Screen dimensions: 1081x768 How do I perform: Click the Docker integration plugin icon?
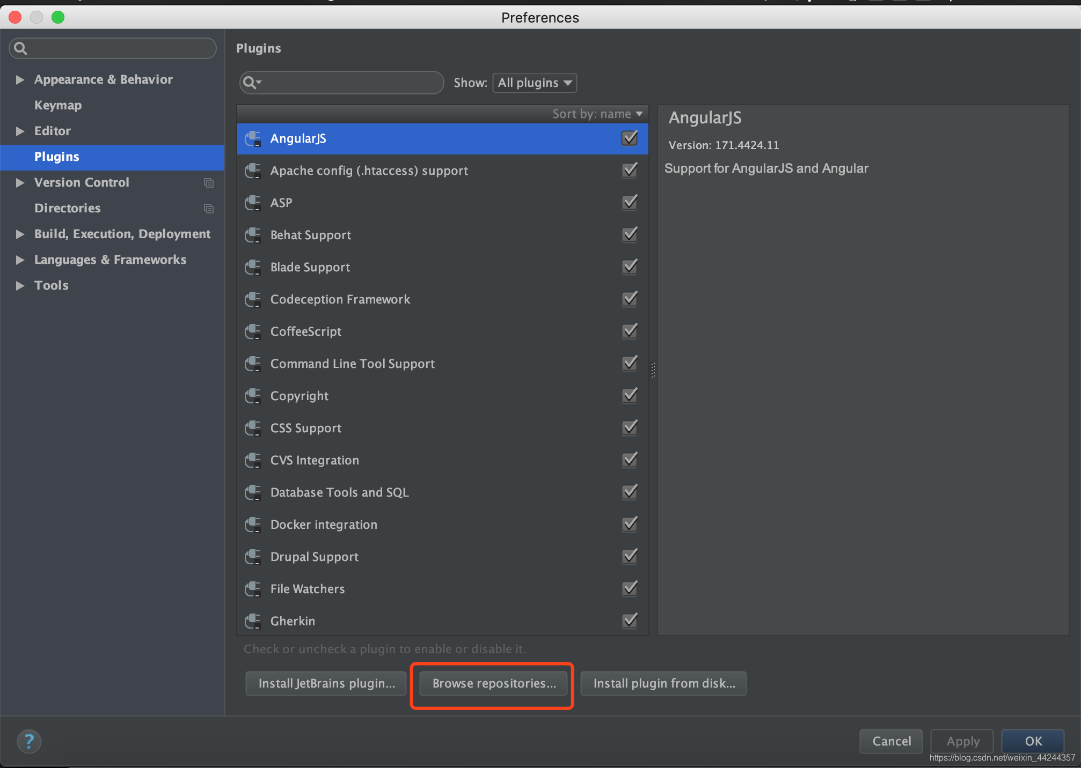253,525
